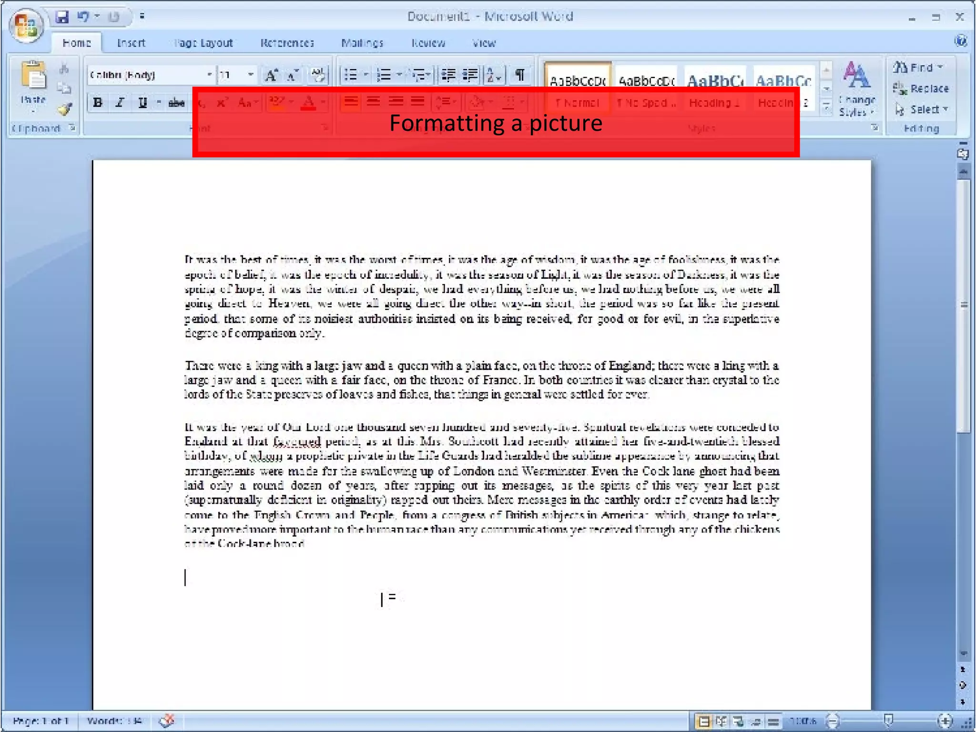This screenshot has width=976, height=732.
Task: Click the Grow Font icon
Action: (x=271, y=75)
